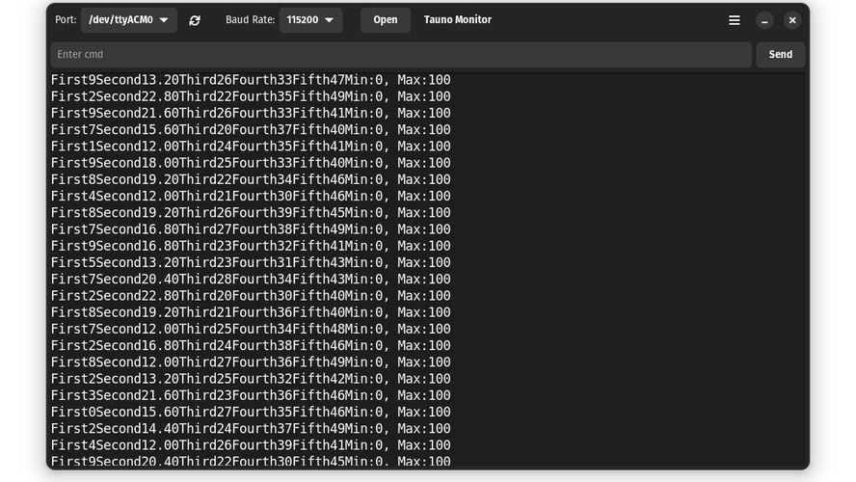Image resolution: width=856 pixels, height=482 pixels.
Task: Click the line First0Second15.60Third27
Action: tap(251, 413)
